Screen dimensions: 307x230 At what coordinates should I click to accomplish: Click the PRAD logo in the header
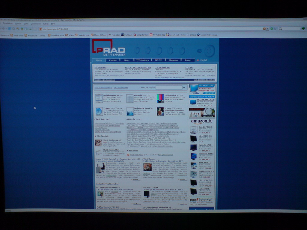click(x=109, y=48)
